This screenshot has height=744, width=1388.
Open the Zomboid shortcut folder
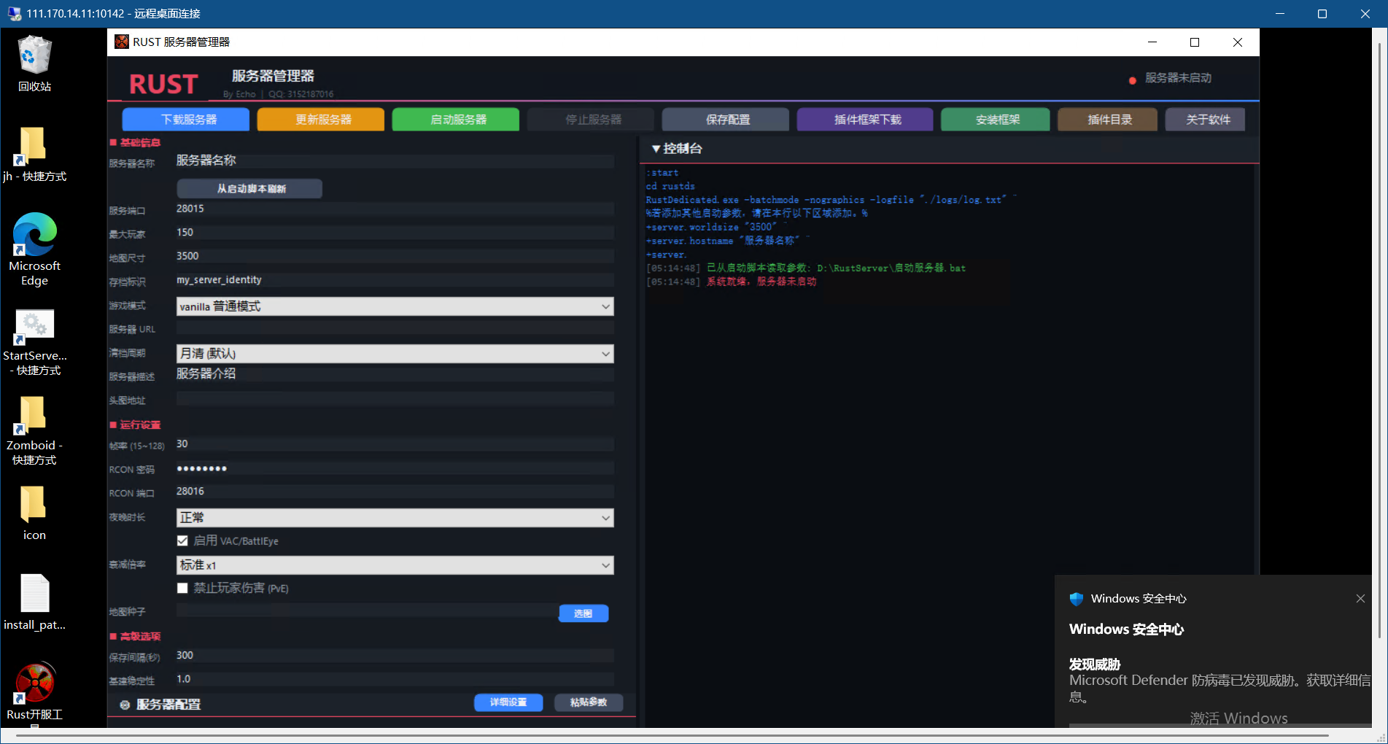coord(34,416)
